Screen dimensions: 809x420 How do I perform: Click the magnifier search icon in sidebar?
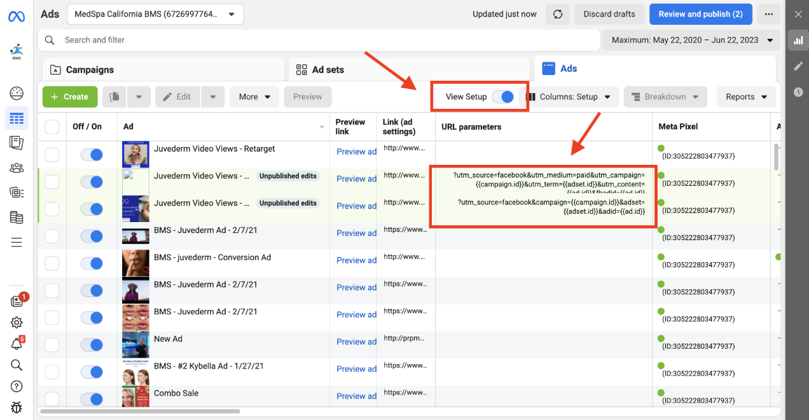coord(17,365)
